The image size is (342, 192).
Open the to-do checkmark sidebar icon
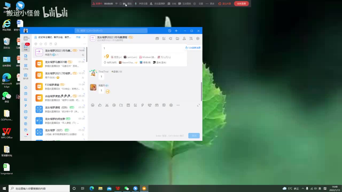26,99
